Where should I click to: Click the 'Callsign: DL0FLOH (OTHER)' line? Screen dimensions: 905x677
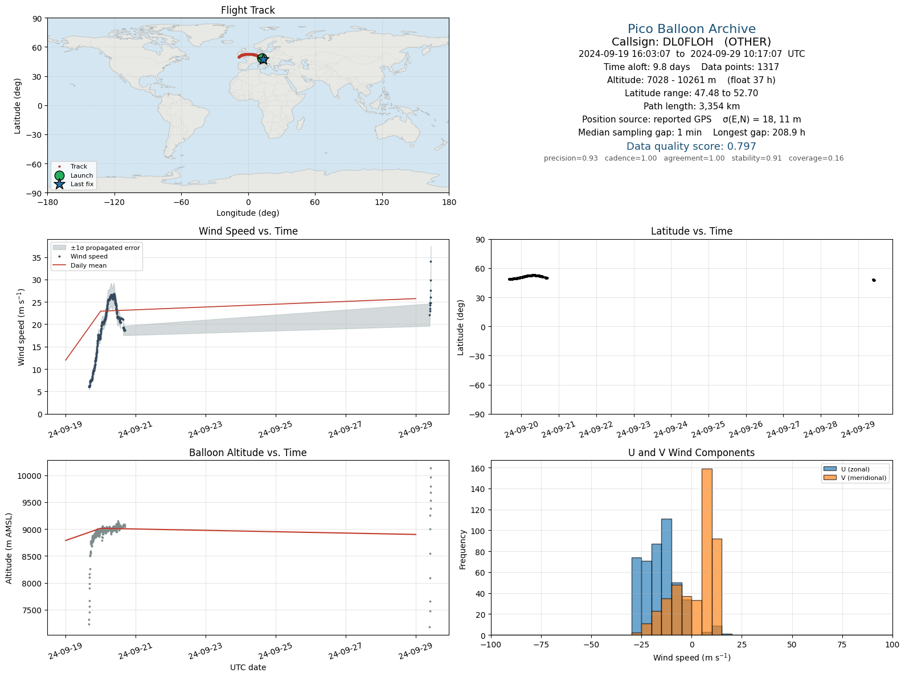[x=691, y=42]
